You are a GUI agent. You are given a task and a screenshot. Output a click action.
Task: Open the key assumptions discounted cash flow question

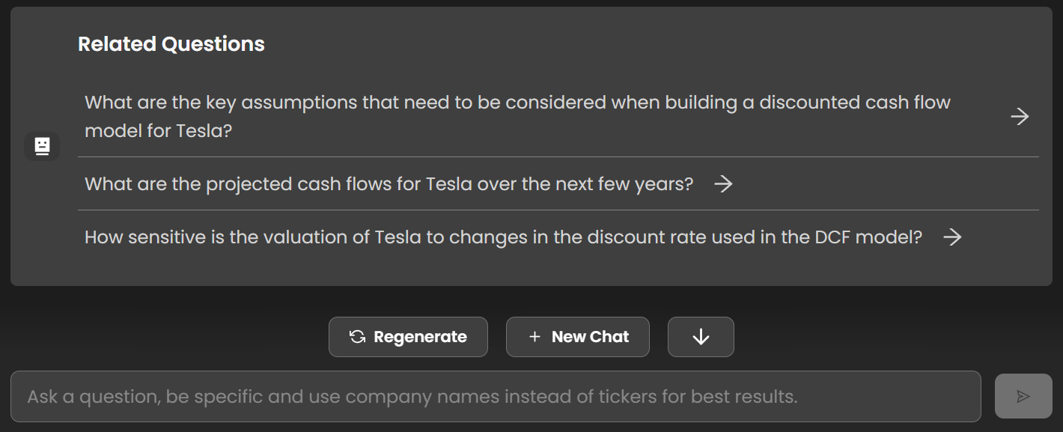tap(558, 116)
